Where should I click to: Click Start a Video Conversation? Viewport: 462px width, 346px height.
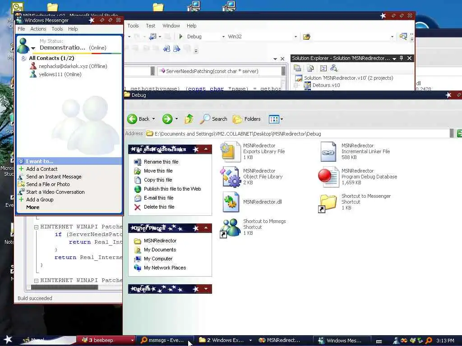coord(55,192)
